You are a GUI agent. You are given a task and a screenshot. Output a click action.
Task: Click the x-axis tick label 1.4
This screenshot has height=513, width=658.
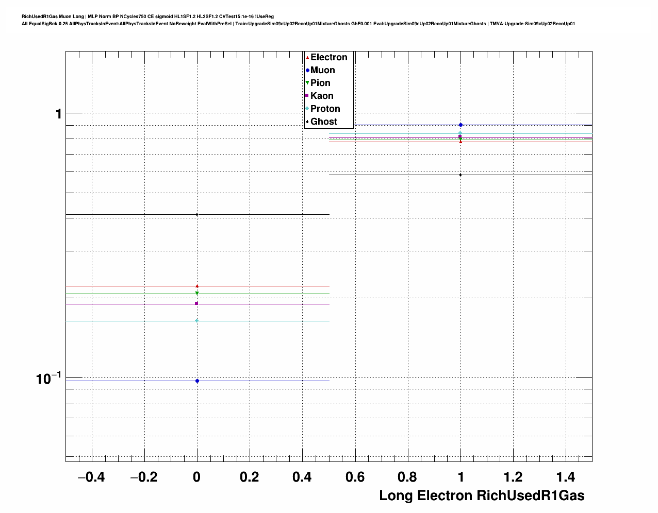566,477
